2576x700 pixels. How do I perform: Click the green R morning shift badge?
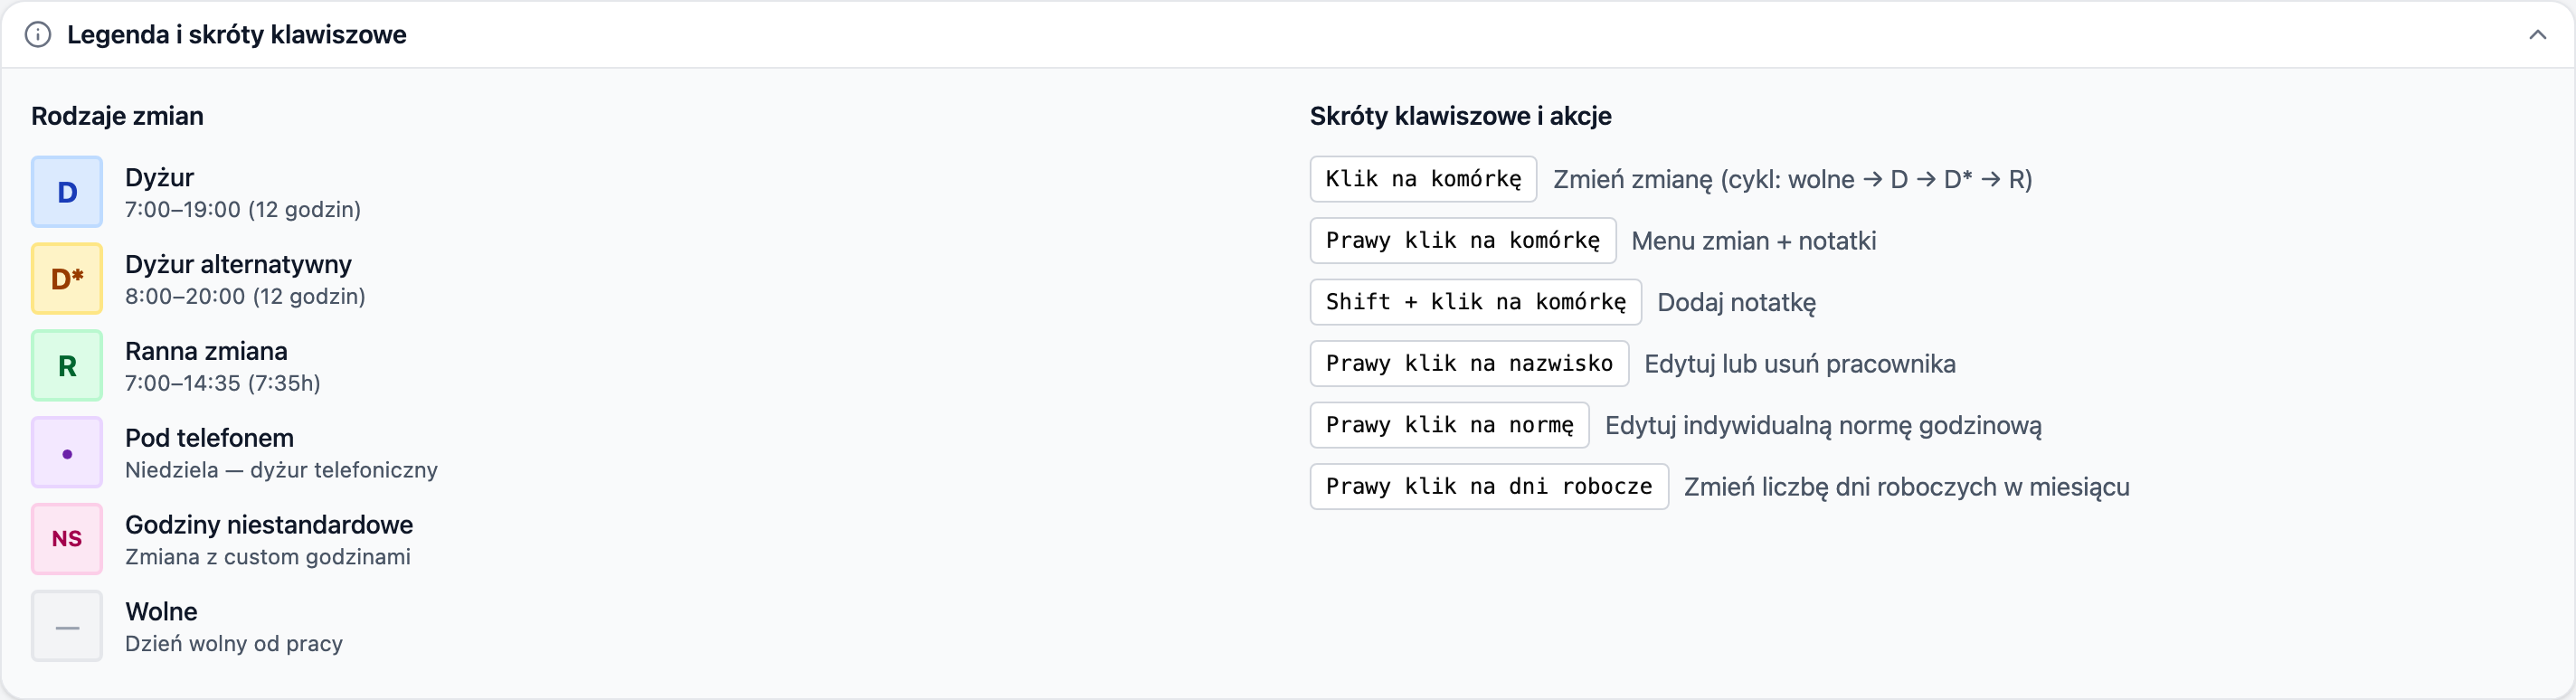(67, 366)
